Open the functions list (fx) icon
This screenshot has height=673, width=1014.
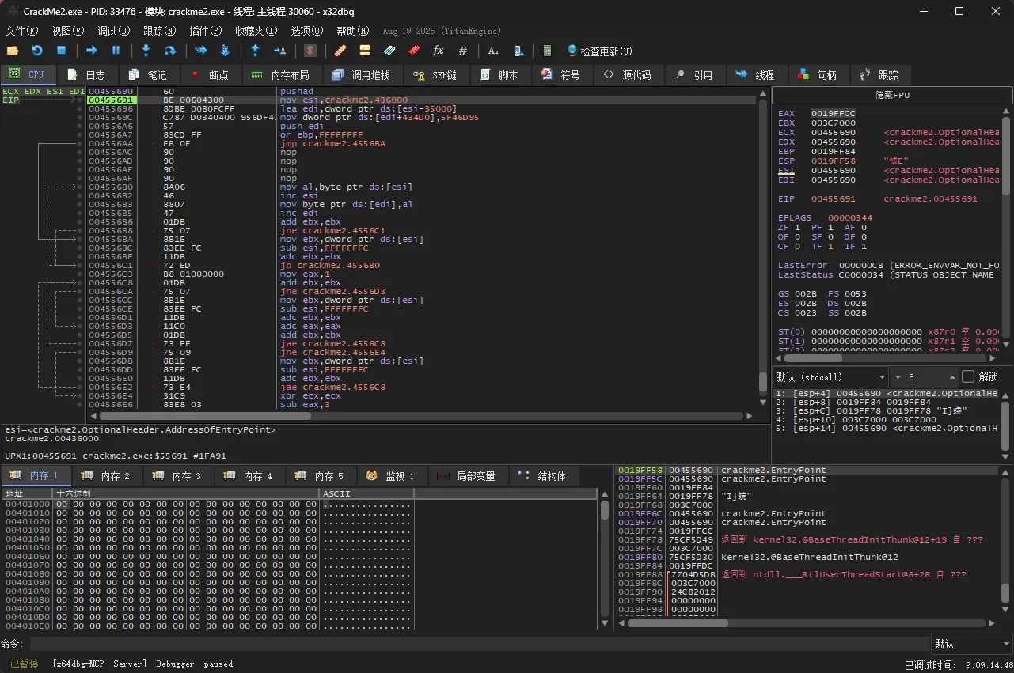[x=438, y=51]
